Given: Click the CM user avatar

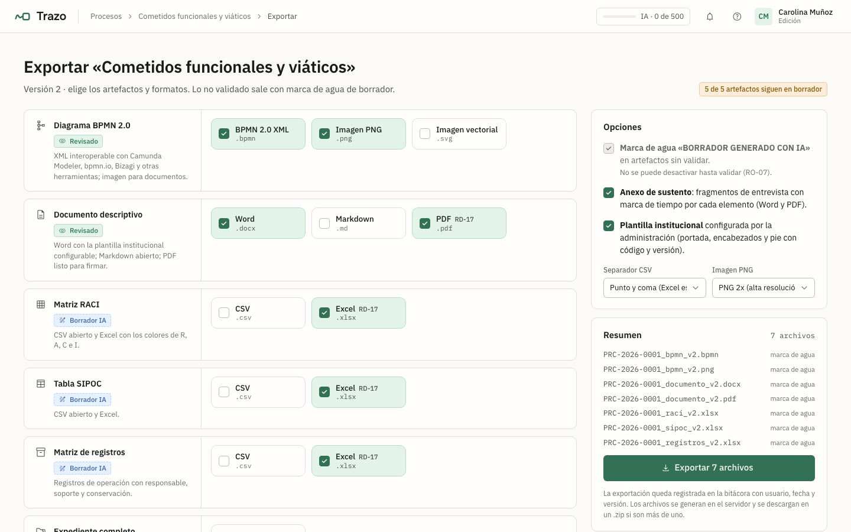Looking at the screenshot, I should [x=764, y=17].
